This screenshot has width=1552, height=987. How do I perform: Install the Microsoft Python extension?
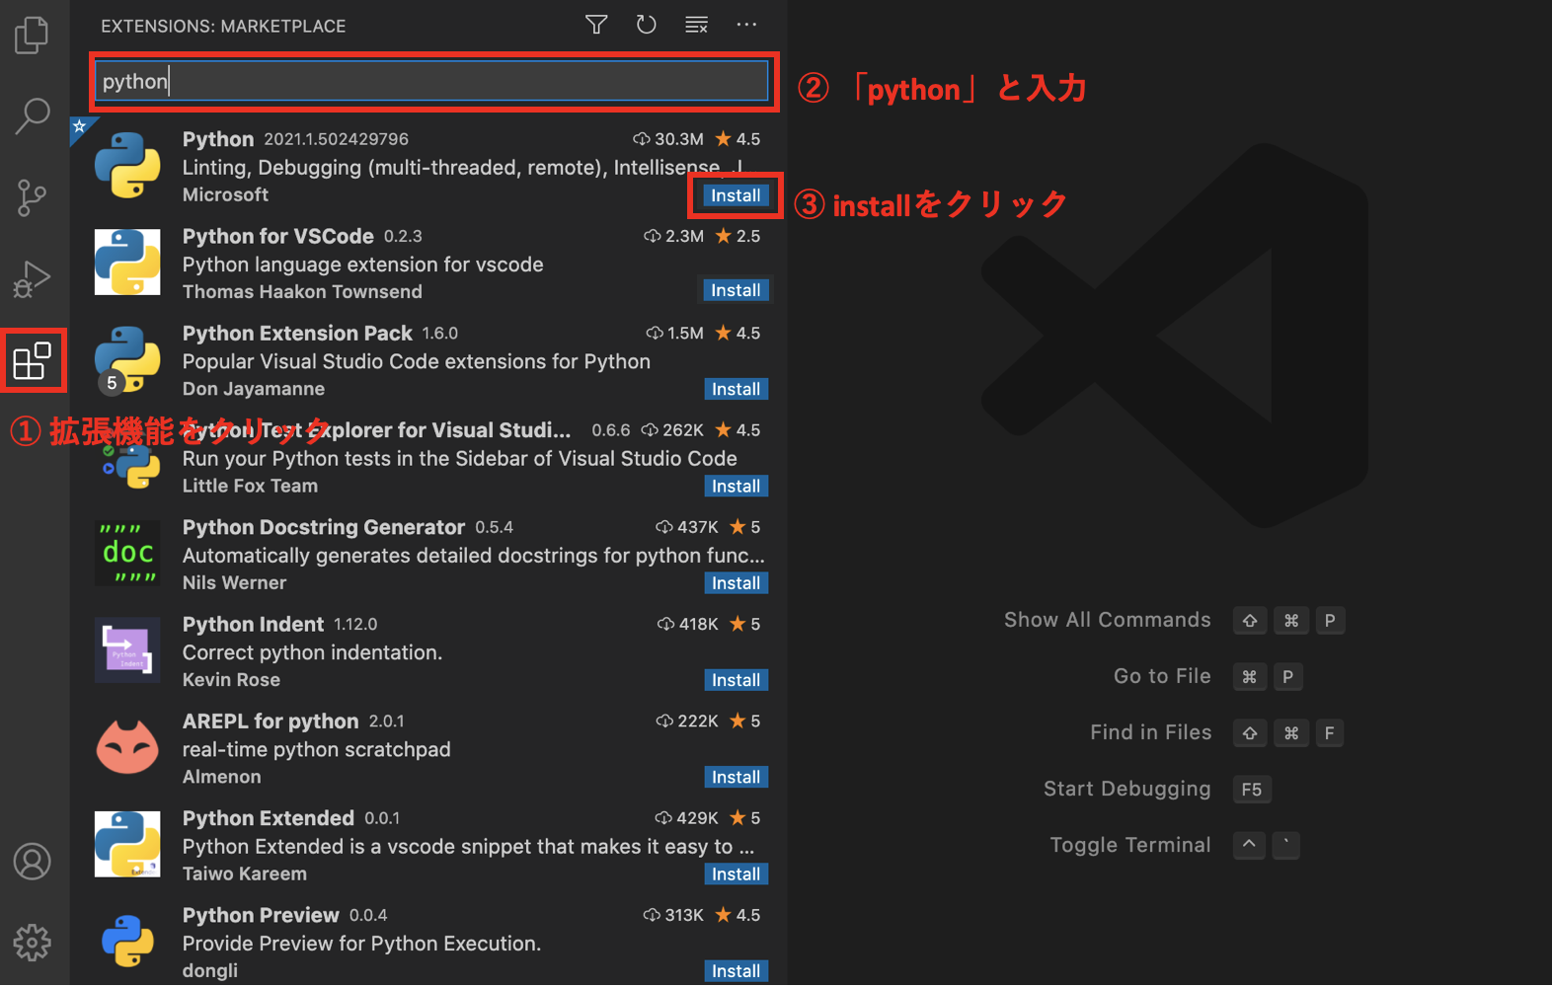[736, 195]
